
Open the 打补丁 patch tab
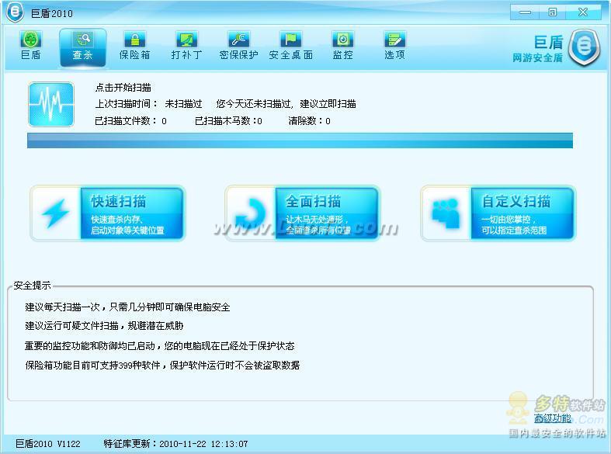[186, 46]
